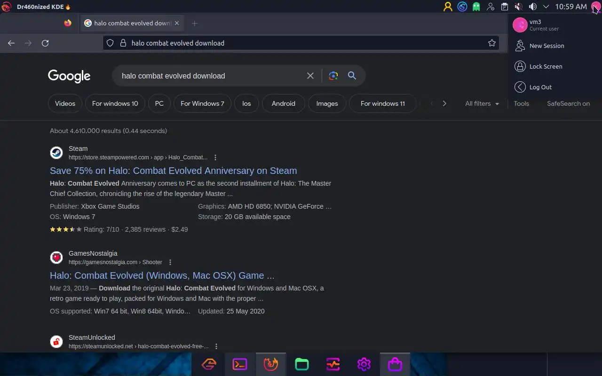Click the green ghost tray icon
602x376 pixels.
[476, 7]
